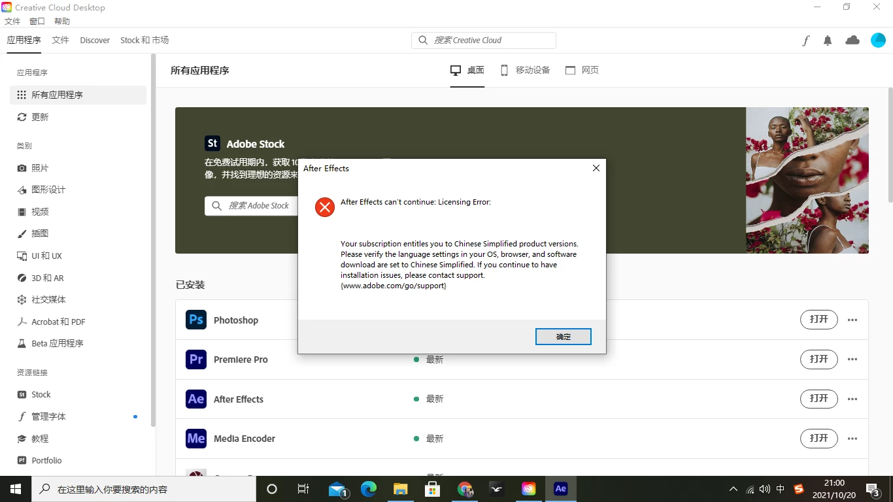Switch to the 移动设备 view tab
The image size is (893, 502).
tap(525, 70)
